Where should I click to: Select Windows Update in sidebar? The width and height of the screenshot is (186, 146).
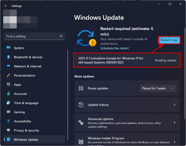tap(35, 139)
